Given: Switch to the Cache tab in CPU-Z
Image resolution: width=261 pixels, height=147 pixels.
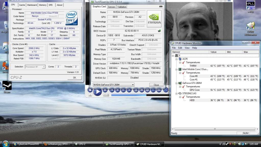Looking at the screenshot, I should click(x=22, y=5).
